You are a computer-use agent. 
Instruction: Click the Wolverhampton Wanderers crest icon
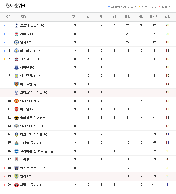(x=17, y=118)
